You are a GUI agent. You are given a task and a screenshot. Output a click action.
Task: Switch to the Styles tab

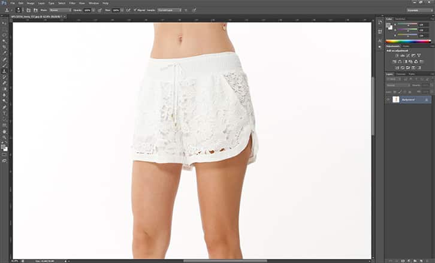click(406, 46)
